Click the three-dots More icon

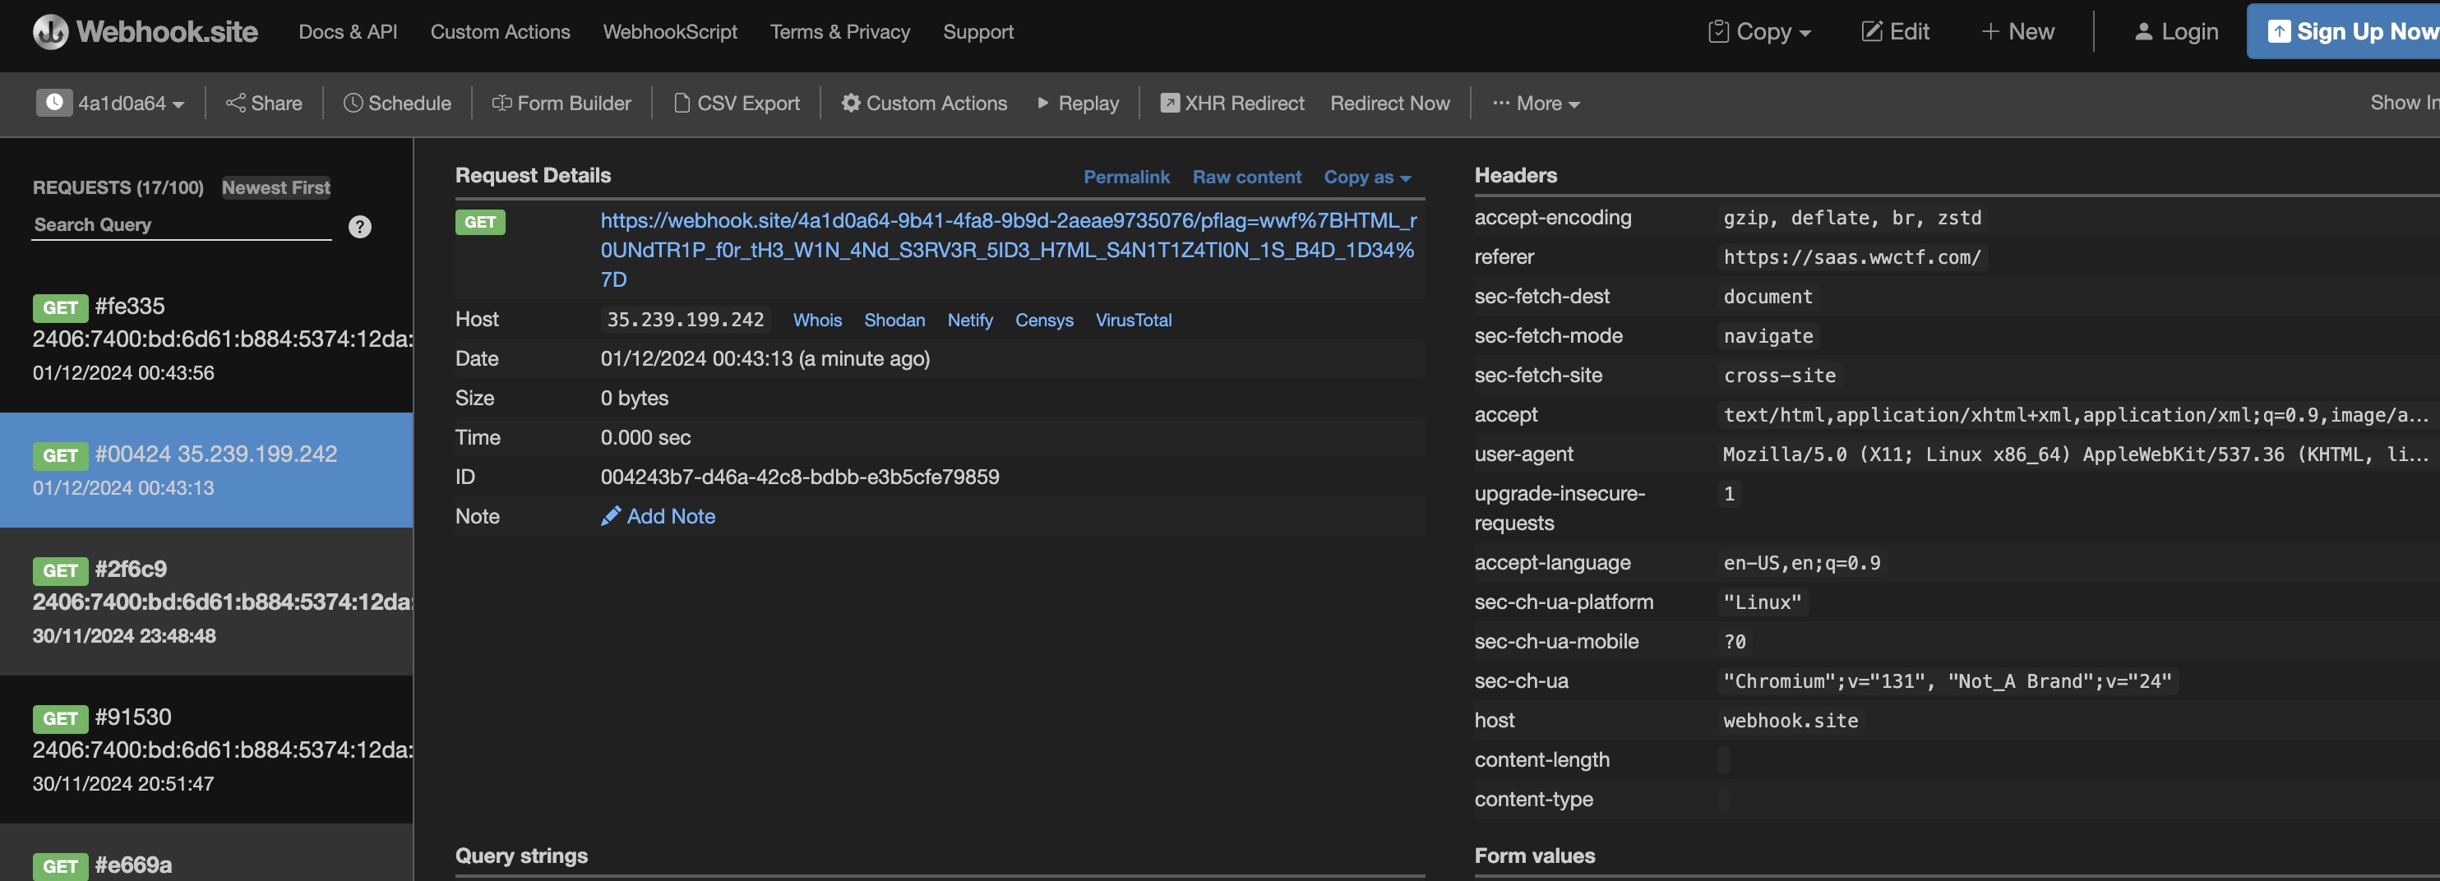click(1501, 102)
